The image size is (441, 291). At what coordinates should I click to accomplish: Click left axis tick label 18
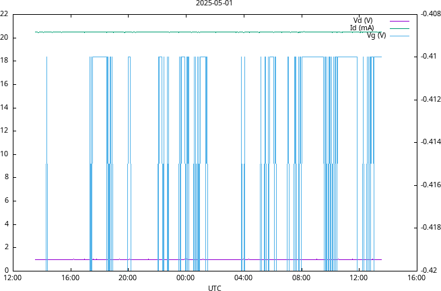tap(3, 61)
